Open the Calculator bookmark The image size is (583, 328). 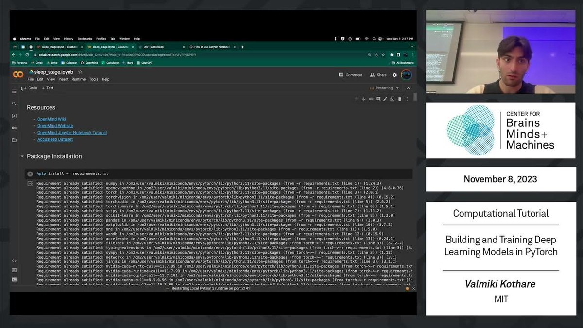110,63
